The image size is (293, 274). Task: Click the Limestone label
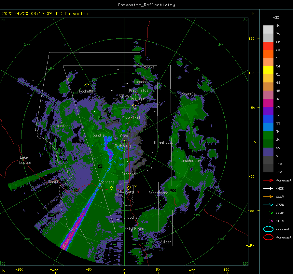tap(62, 126)
